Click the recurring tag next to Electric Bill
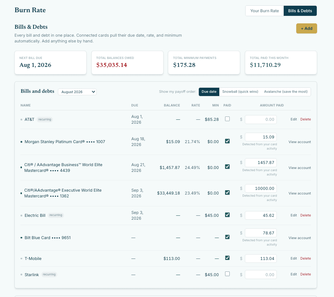Screen dimensions: 334x297 click(56, 215)
